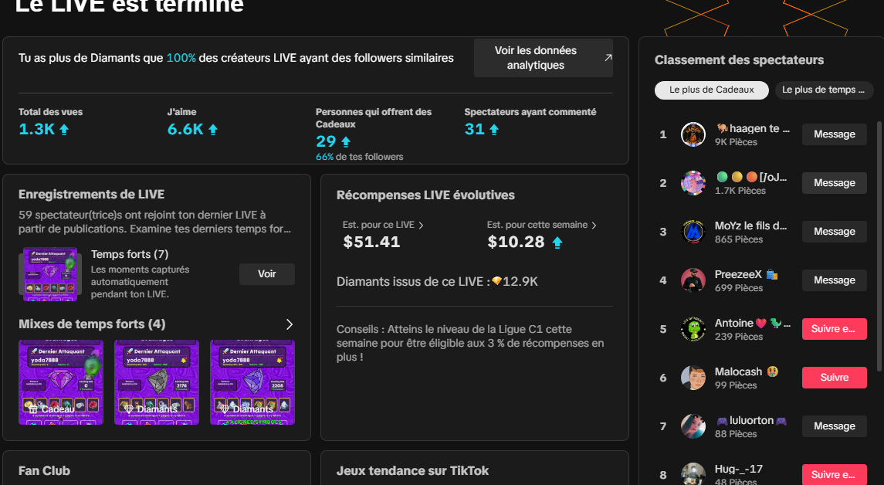Open the Temps forts (7) thumbnail

49,273
